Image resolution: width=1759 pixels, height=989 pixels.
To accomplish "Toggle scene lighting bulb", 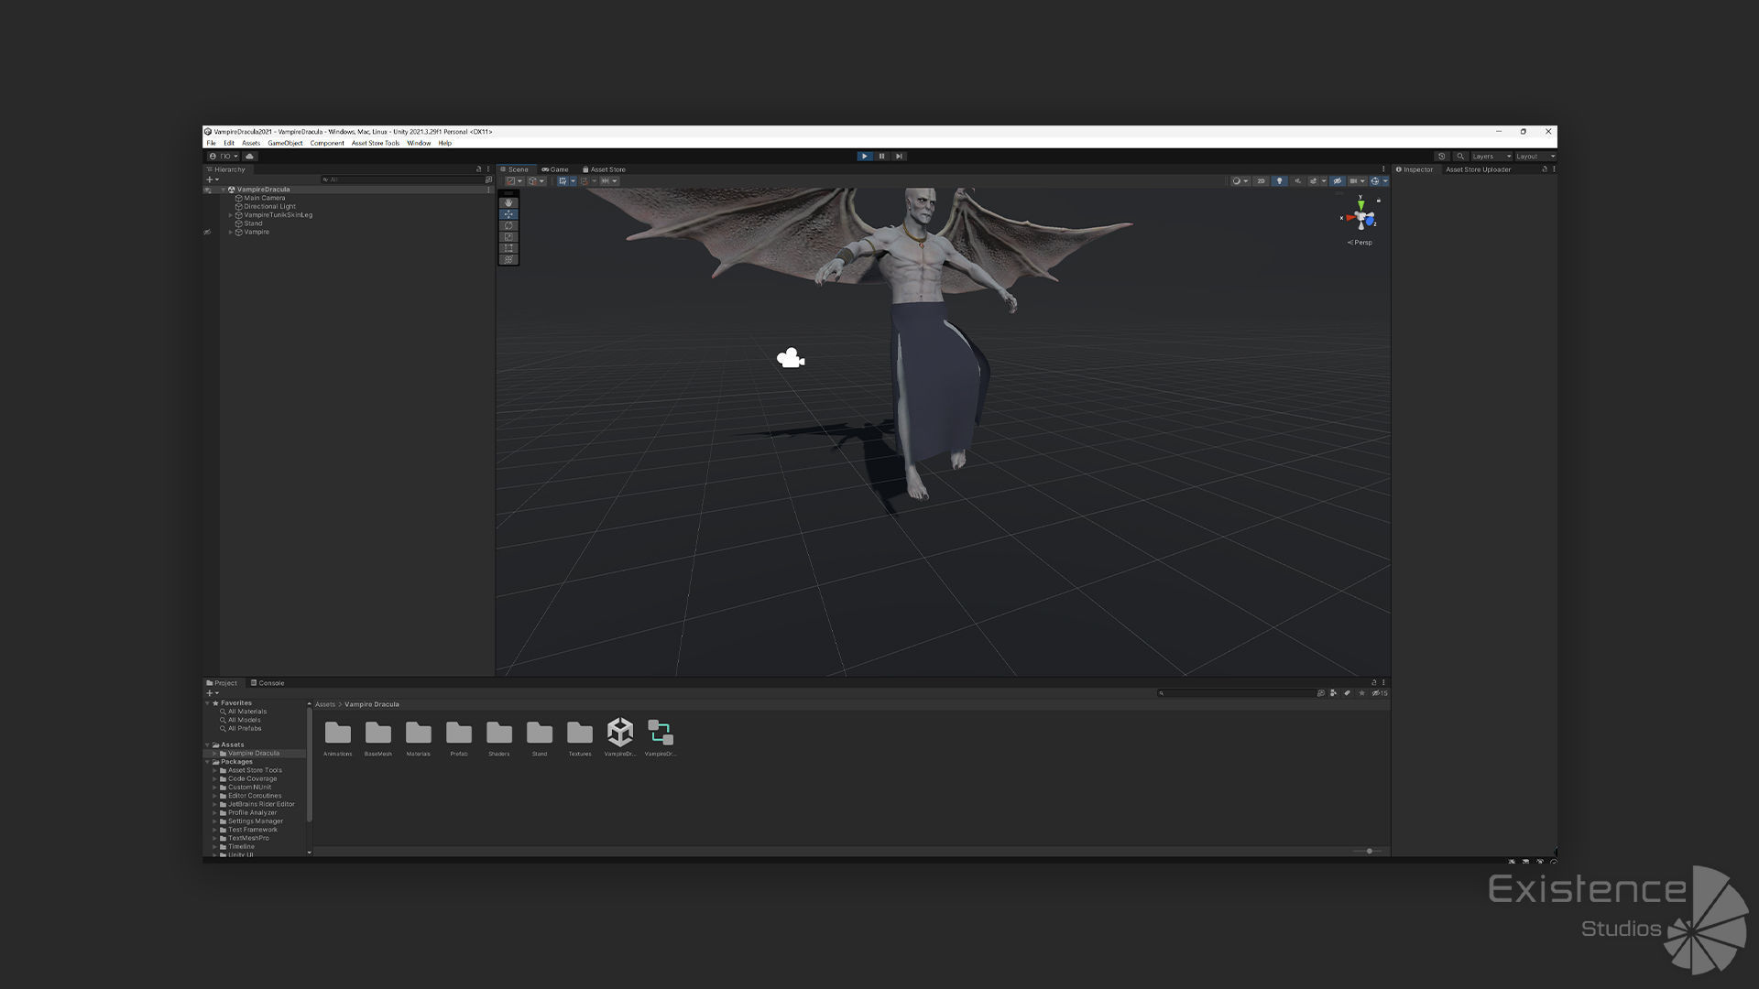I will click(1279, 181).
